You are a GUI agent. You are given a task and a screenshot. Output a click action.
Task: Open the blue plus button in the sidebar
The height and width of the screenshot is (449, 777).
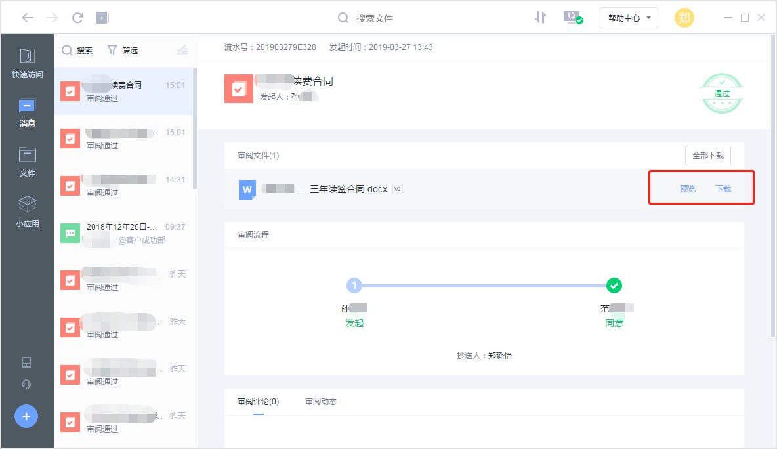pyautogui.click(x=26, y=416)
